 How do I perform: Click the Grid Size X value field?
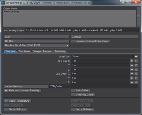100,61
